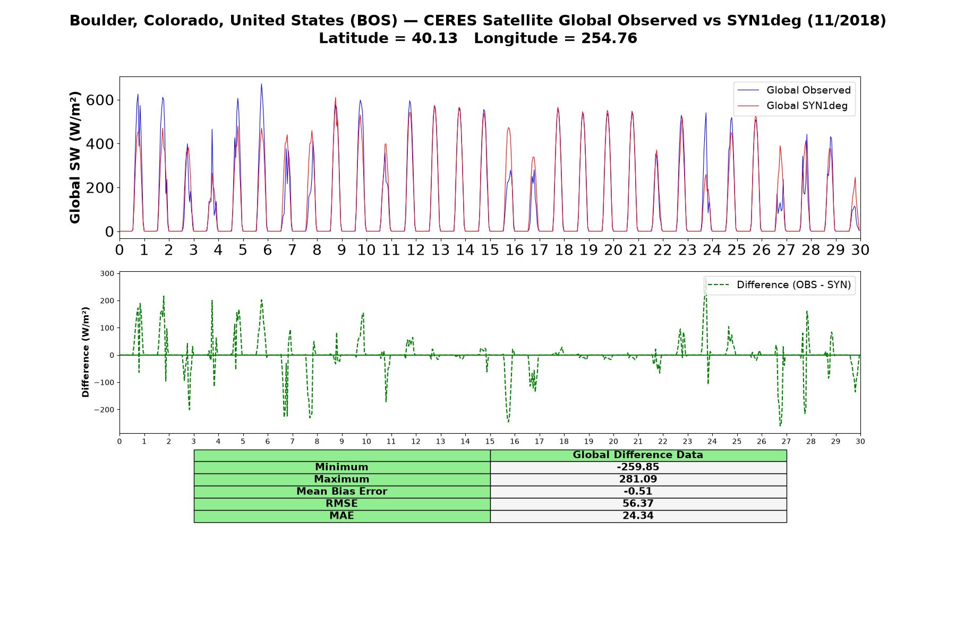Click the Global SW (W/m²) y-axis label
Viewport: 956px width, 637px height.
(x=75, y=157)
